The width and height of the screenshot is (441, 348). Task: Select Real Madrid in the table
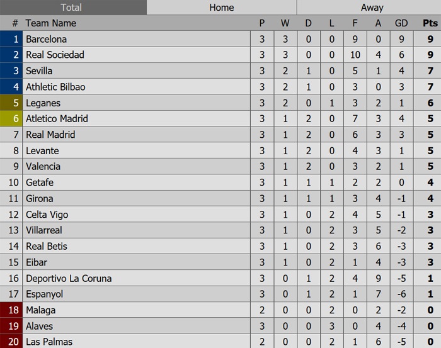tap(50, 135)
